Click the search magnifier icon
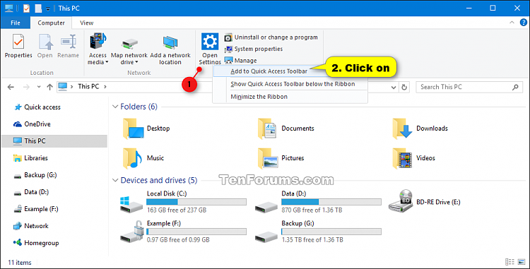Viewport: 530px width, 269px height. pos(515,87)
